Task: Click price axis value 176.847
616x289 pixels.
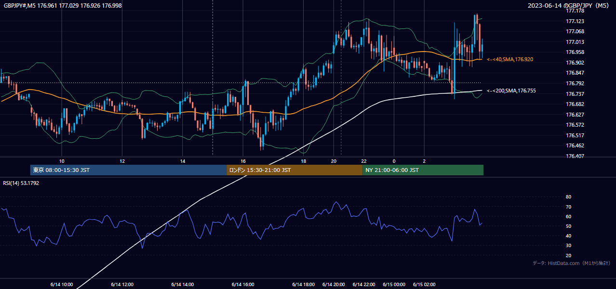Action: click(575, 73)
